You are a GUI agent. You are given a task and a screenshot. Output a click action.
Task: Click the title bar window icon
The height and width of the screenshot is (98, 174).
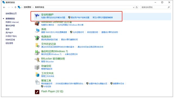(4, 2)
